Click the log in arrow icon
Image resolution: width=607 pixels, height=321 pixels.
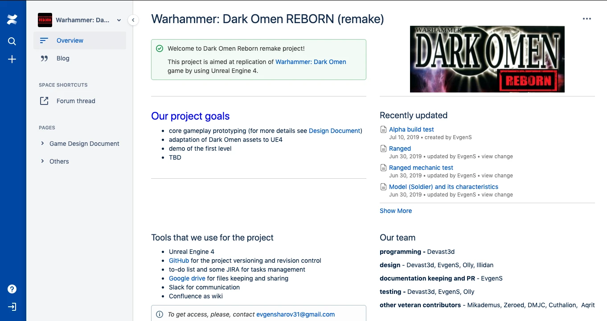[x=12, y=307]
